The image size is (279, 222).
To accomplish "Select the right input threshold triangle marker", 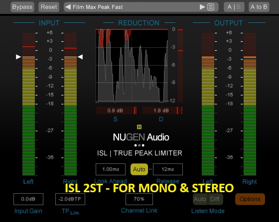I will click(80, 57).
